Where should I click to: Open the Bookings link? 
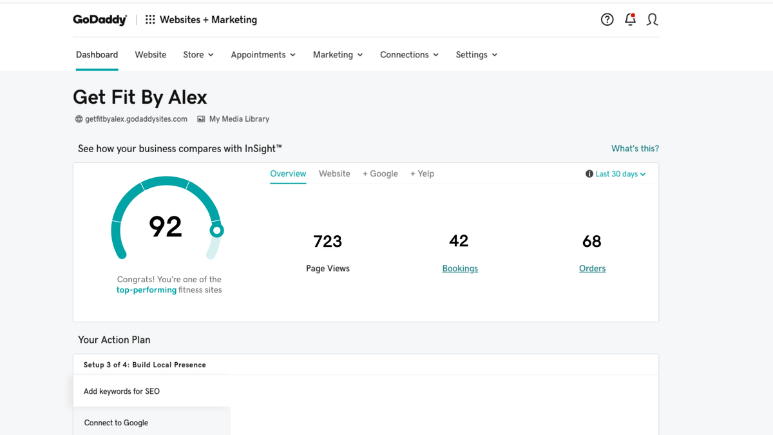460,268
